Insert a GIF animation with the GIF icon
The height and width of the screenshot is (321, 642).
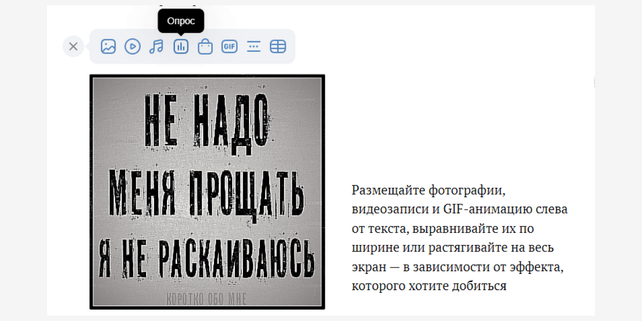pos(229,47)
